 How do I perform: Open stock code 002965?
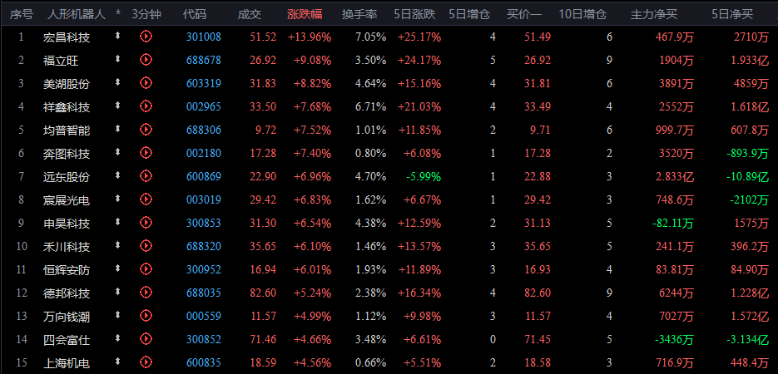click(x=203, y=106)
